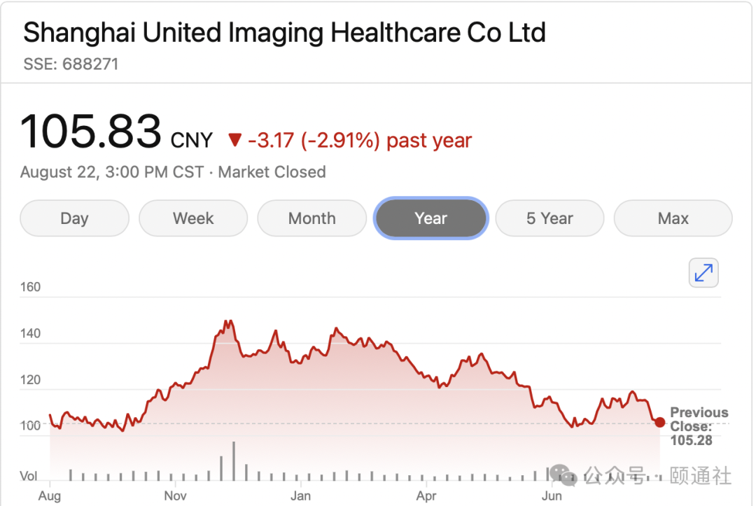The image size is (756, 506).
Task: Choose the Max time range
Action: click(673, 218)
